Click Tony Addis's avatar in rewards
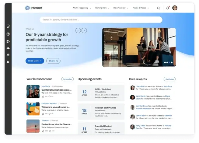The image size is (199, 143). point(132,127)
